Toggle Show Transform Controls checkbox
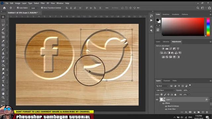212x119 pixels. click(42, 8)
